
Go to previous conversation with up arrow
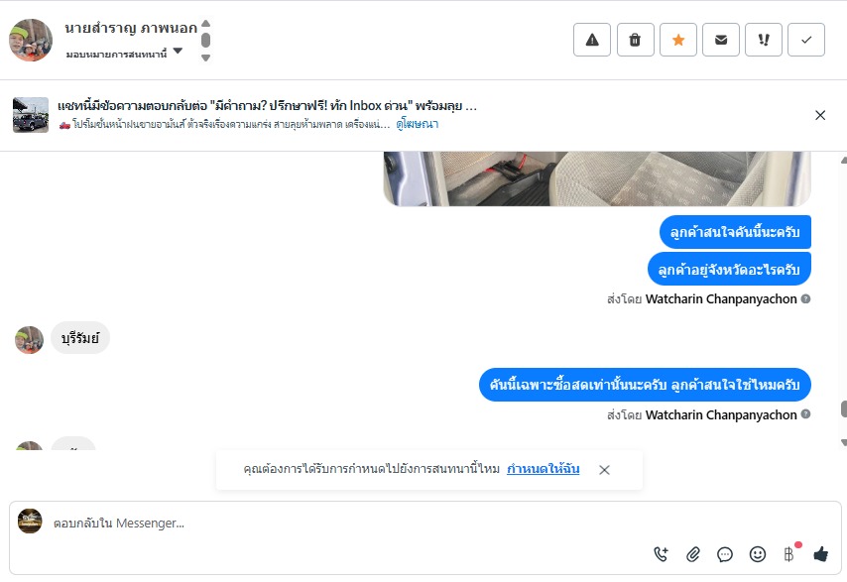coord(206,23)
